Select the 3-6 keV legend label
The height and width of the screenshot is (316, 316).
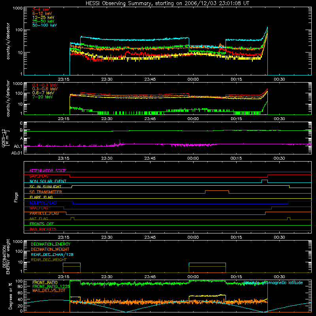click(41, 9)
